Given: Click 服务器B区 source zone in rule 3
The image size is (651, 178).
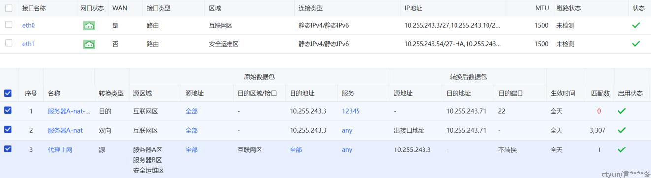Looking at the screenshot, I should [x=147, y=160].
